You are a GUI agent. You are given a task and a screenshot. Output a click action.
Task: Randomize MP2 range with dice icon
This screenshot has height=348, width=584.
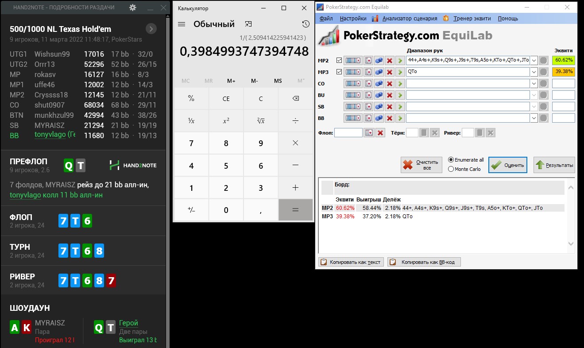click(x=379, y=60)
